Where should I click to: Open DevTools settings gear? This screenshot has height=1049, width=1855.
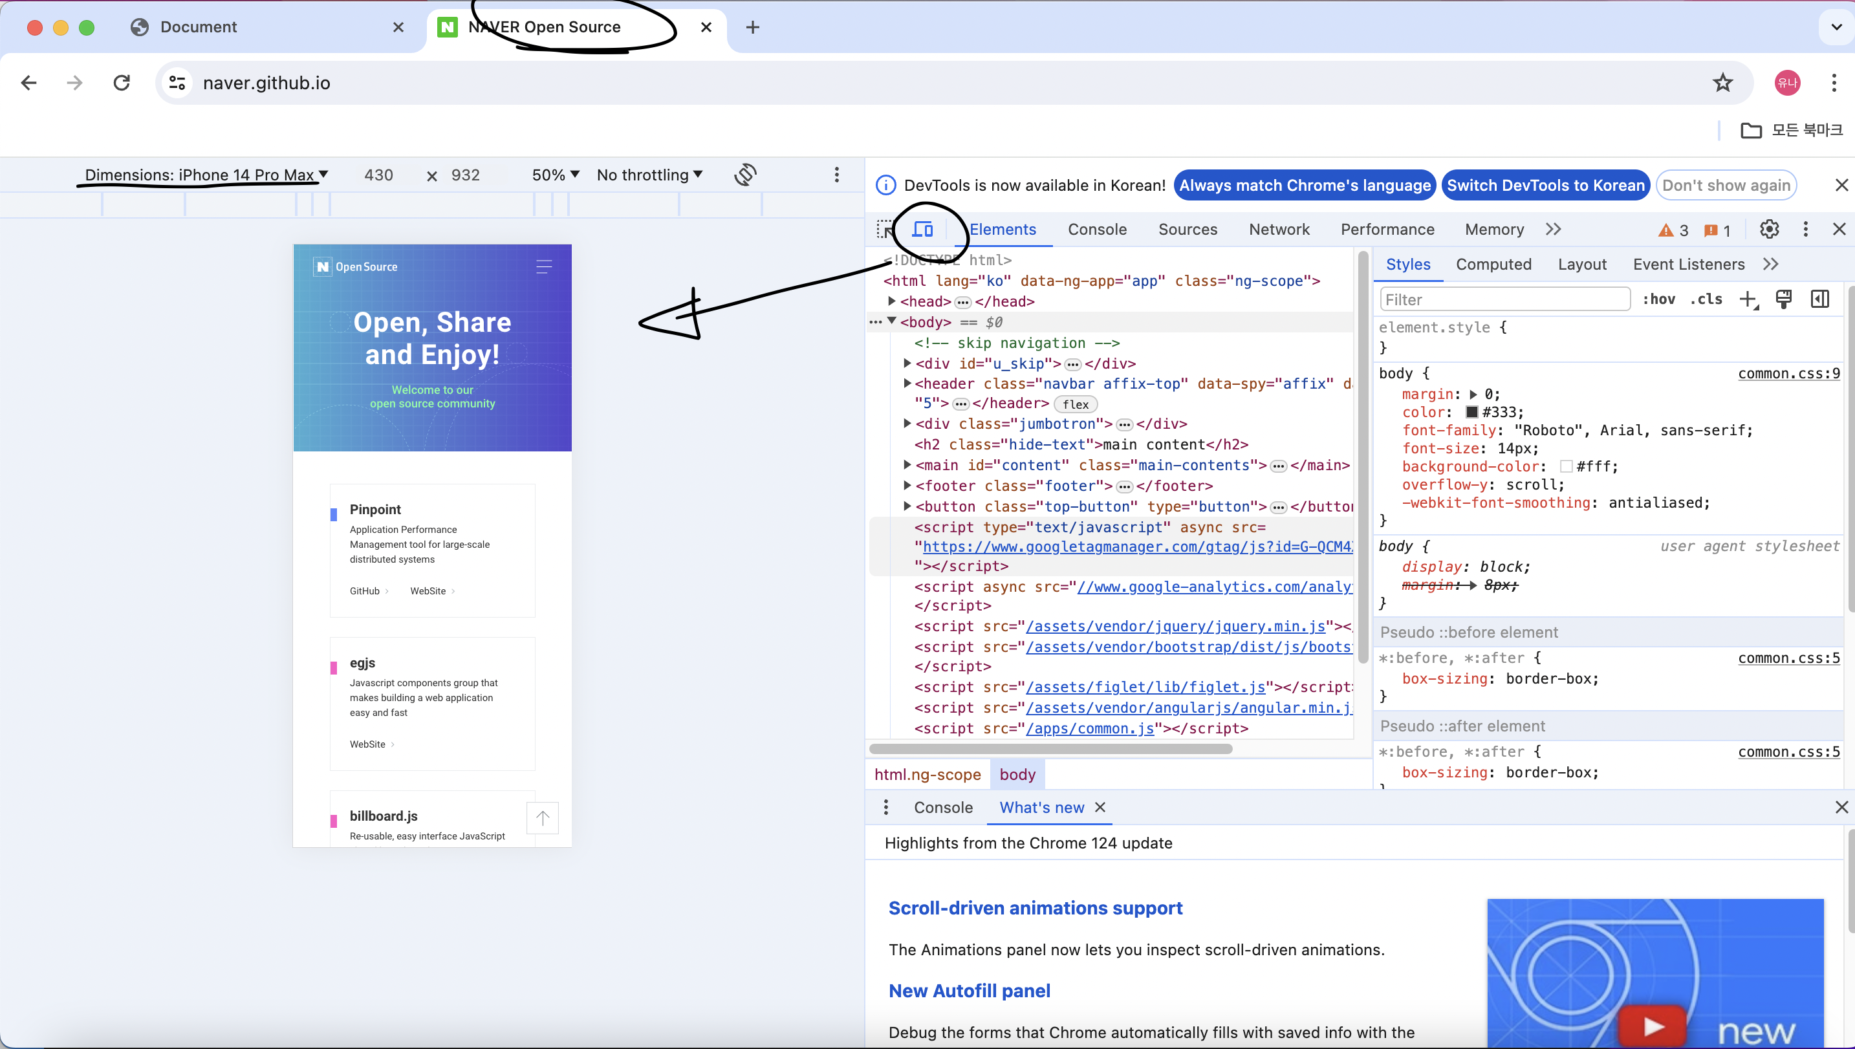pos(1769,229)
